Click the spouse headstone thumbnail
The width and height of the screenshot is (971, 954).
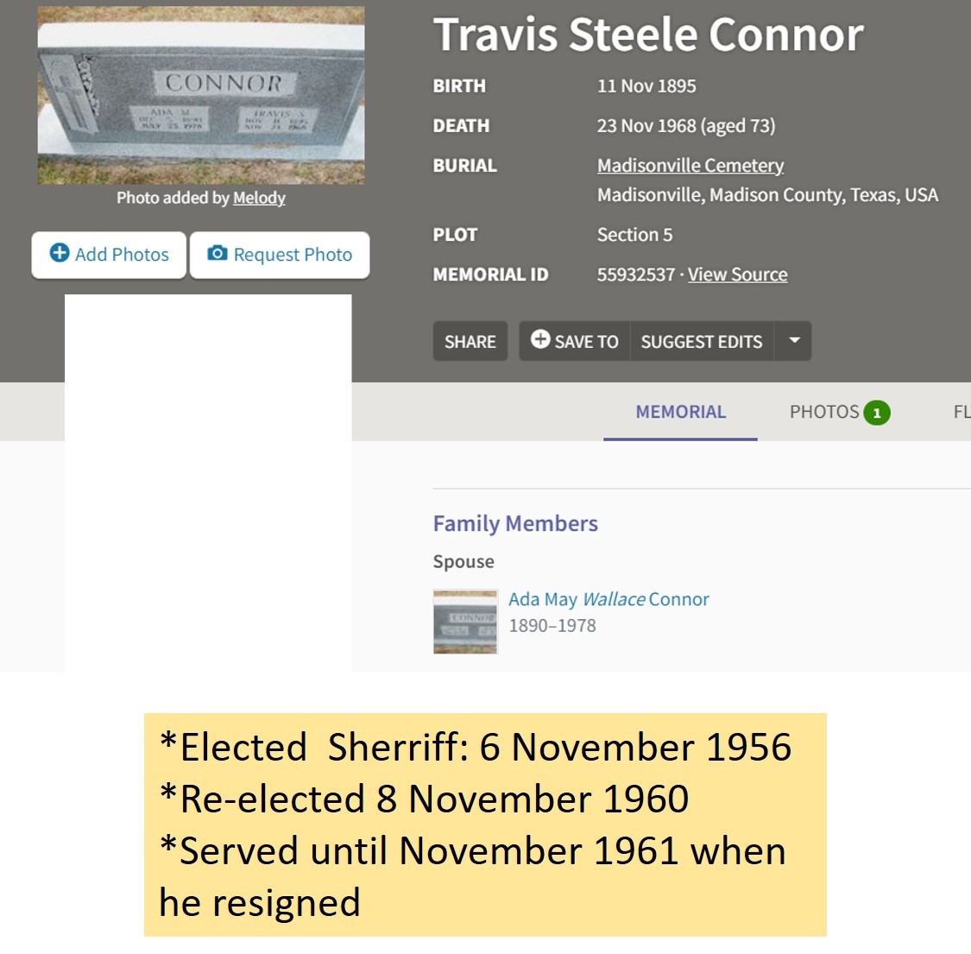[x=465, y=622]
